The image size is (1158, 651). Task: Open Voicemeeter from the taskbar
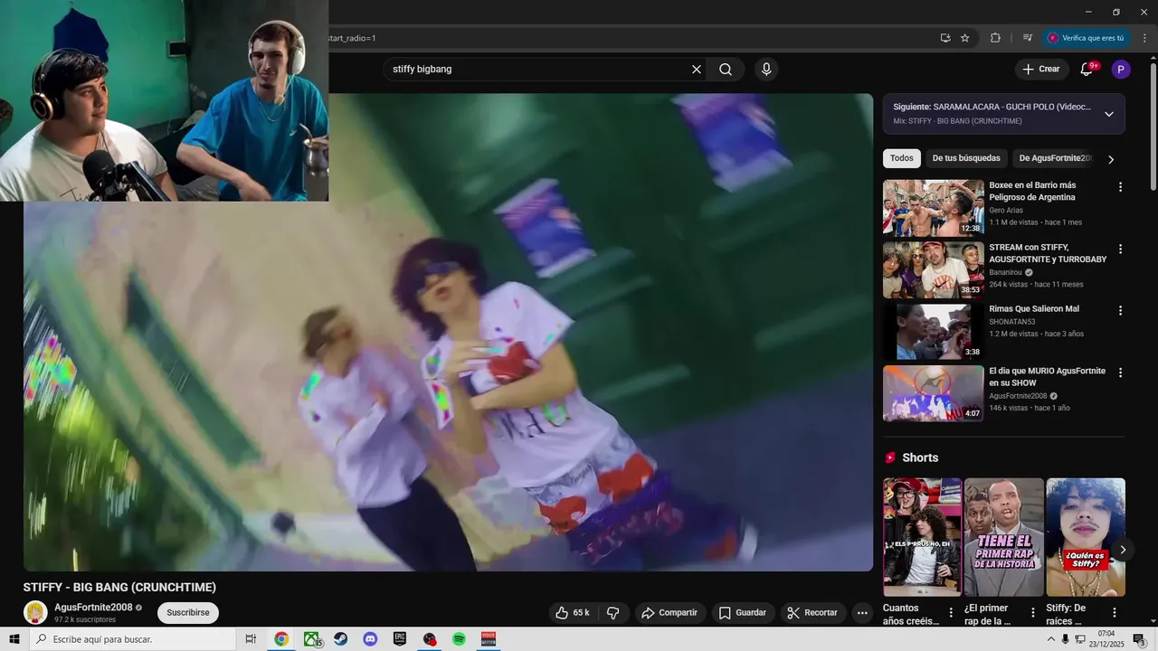pos(489,639)
